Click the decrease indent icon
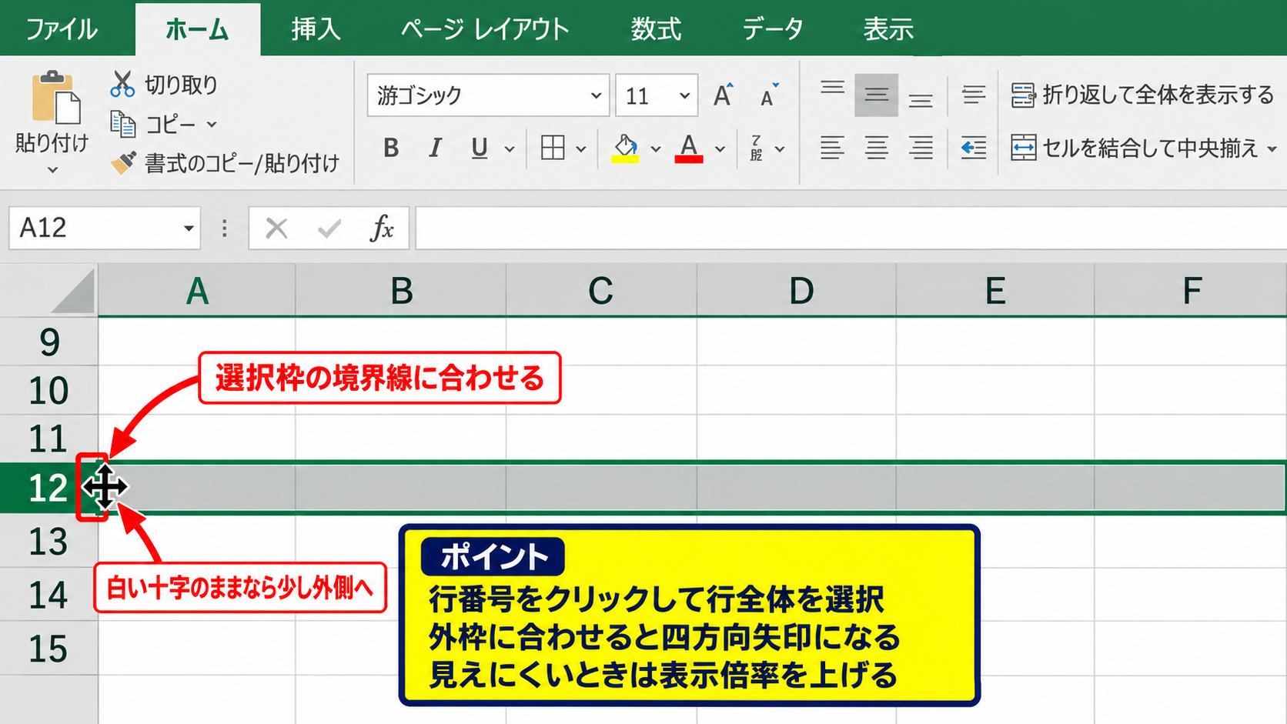Image resolution: width=1287 pixels, height=724 pixels. [974, 148]
